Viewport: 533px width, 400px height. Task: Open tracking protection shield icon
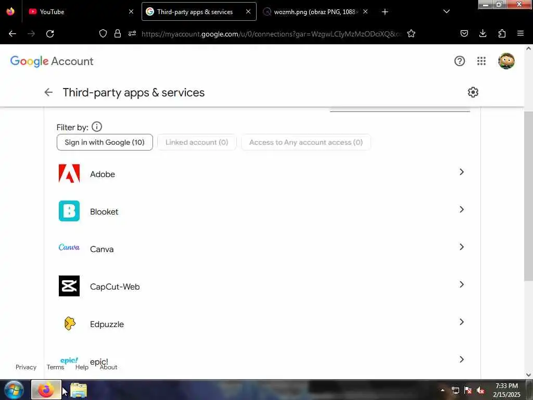point(103,33)
